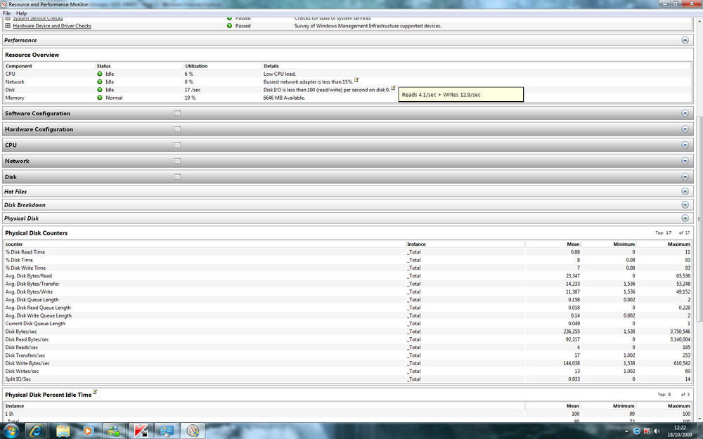703x439 pixels.
Task: Open Kaspersky from the taskbar
Action: (x=141, y=431)
